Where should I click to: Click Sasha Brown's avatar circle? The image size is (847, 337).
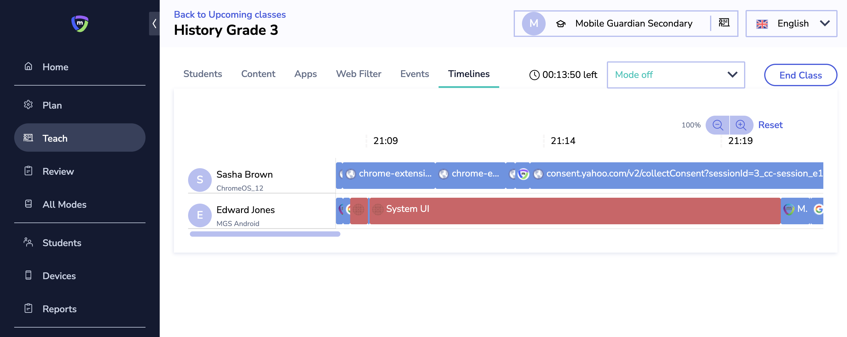pyautogui.click(x=200, y=180)
